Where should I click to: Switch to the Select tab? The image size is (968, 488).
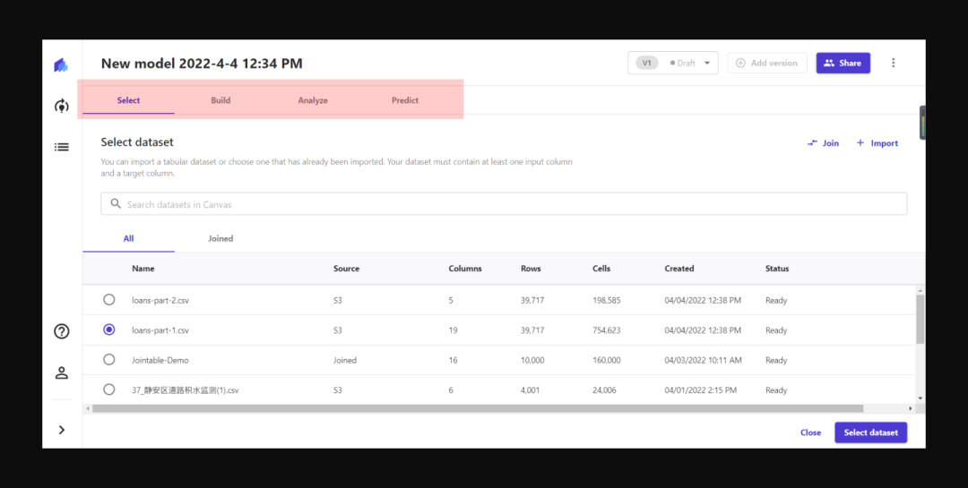coord(128,100)
